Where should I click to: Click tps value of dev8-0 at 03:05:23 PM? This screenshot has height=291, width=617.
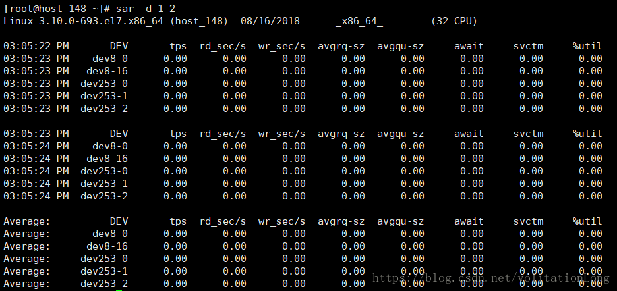click(x=175, y=59)
